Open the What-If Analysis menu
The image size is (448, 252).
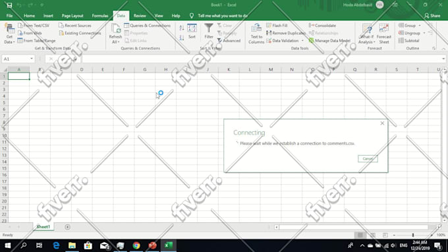pos(366,34)
